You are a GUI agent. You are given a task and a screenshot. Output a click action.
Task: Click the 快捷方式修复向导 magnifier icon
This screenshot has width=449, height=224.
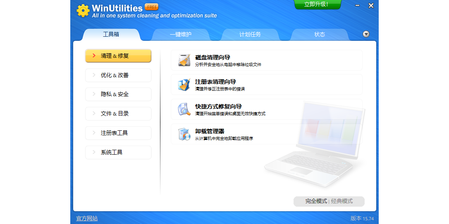point(184,109)
